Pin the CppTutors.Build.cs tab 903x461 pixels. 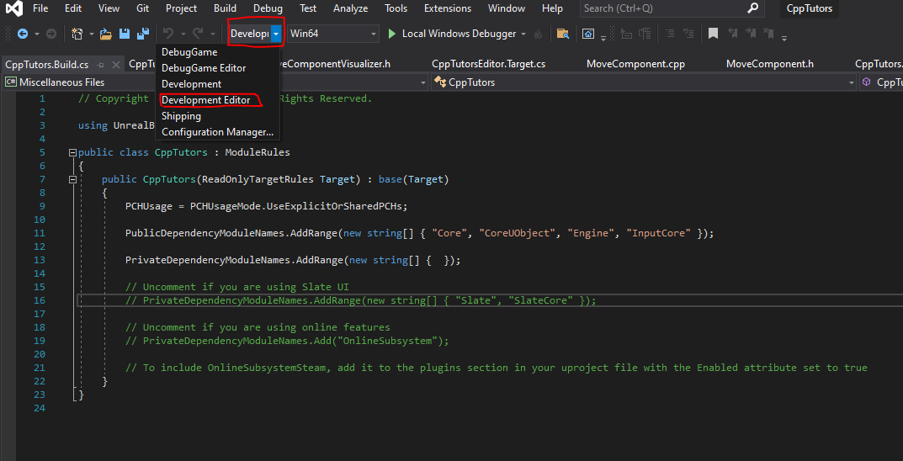(100, 65)
